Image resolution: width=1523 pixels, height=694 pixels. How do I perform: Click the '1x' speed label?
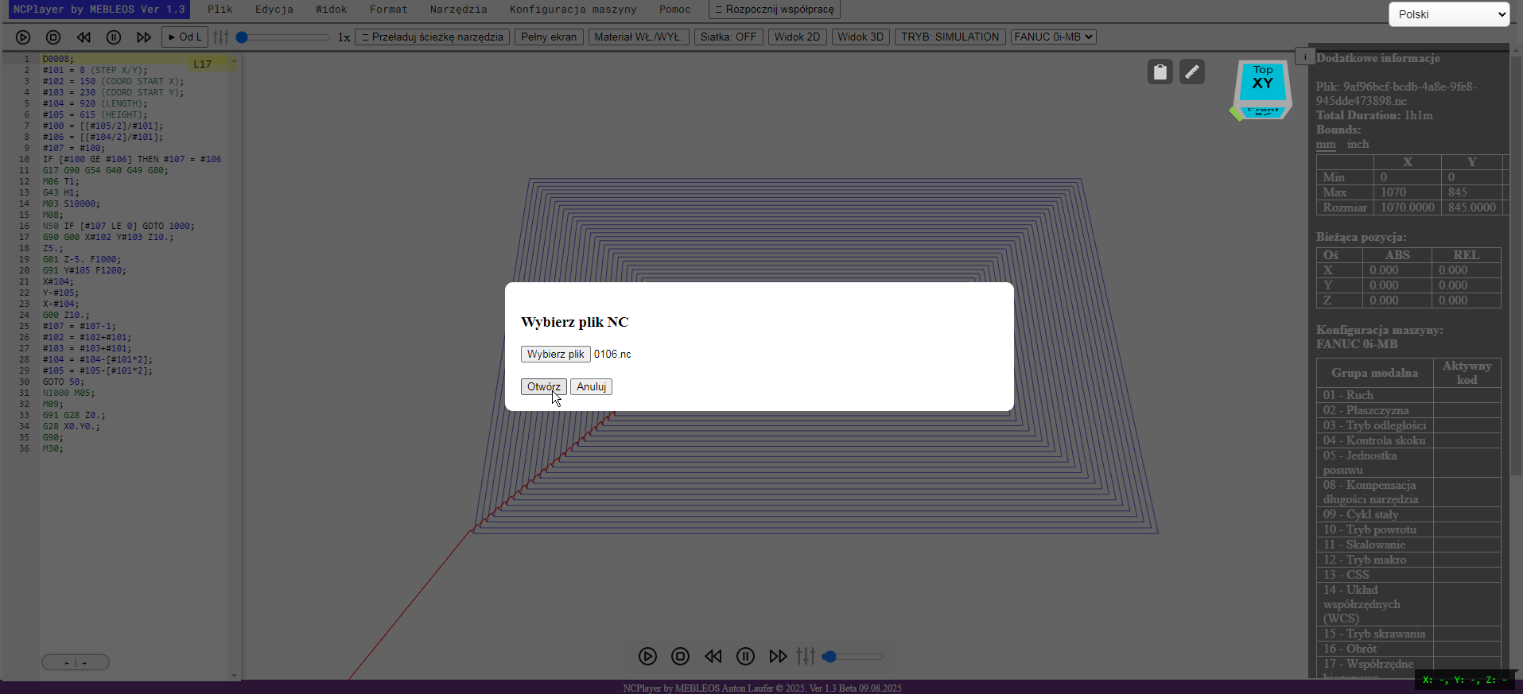344,37
